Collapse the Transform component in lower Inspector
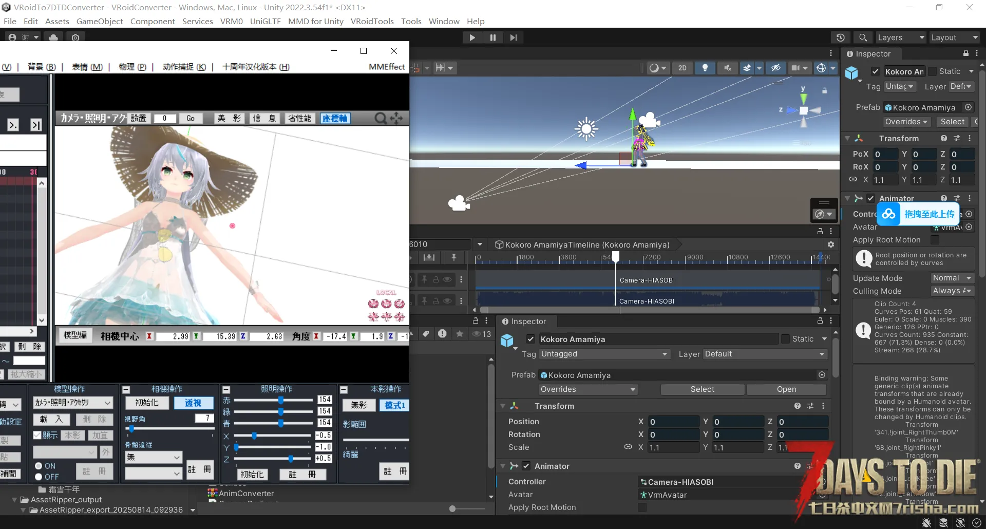The image size is (986, 529). [x=503, y=406]
